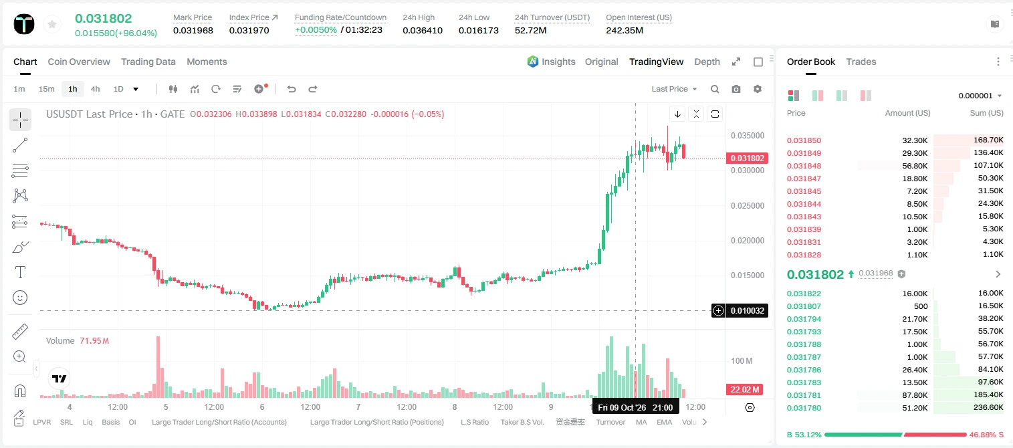The image size is (1013, 448).
Task: Expand the current price row chevron
Action: tap(998, 274)
